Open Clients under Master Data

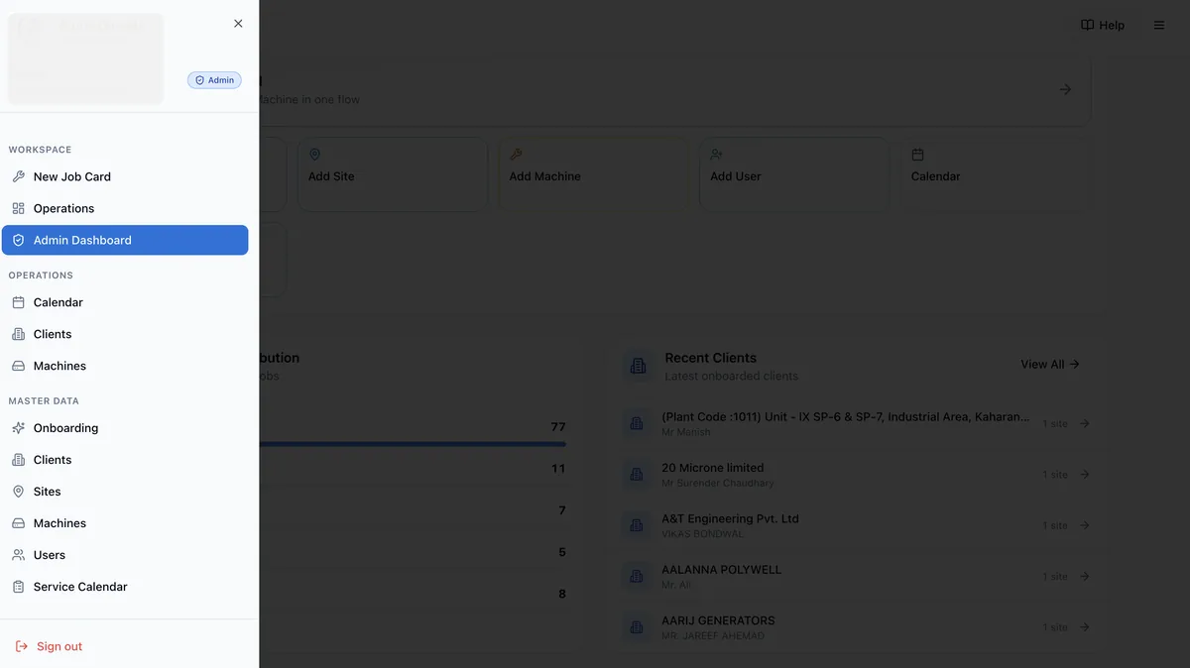pos(125,460)
